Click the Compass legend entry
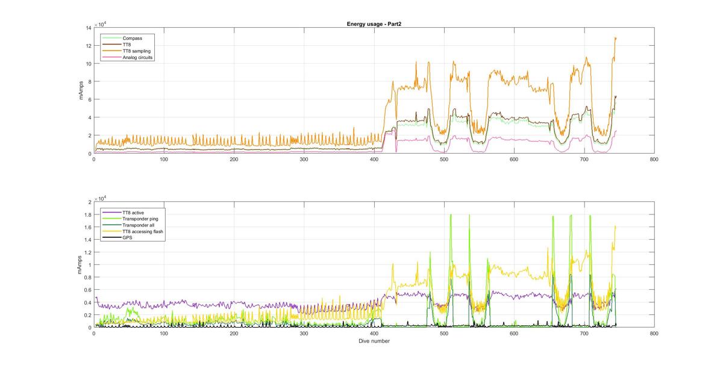 point(132,39)
